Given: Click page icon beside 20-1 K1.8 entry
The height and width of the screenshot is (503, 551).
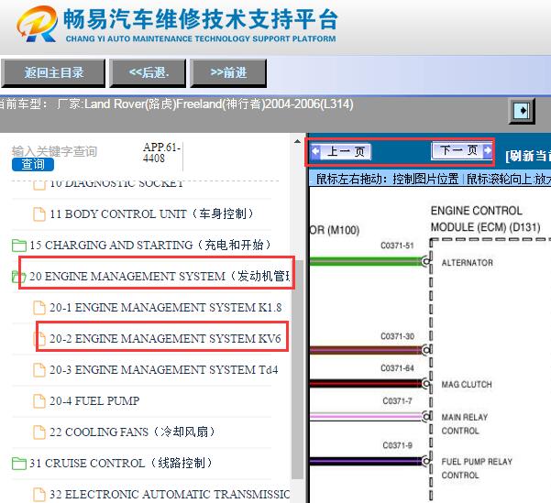Looking at the screenshot, I should click(x=39, y=307).
